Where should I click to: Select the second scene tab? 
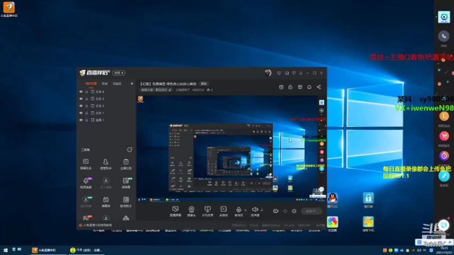coord(105,83)
